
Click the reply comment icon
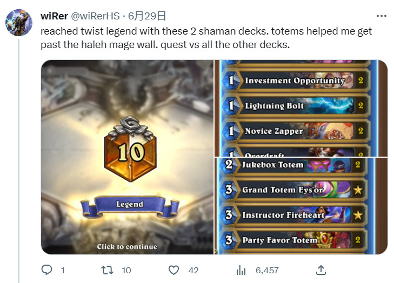tap(46, 270)
